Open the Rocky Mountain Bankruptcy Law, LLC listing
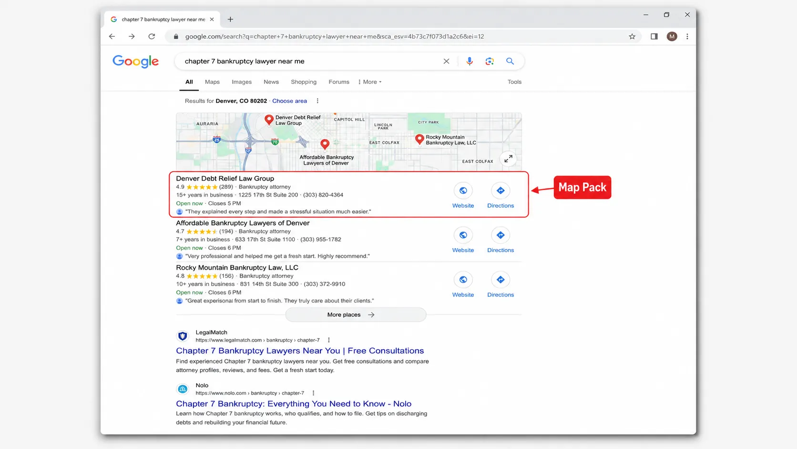Viewport: 797px width, 449px height. (x=237, y=268)
